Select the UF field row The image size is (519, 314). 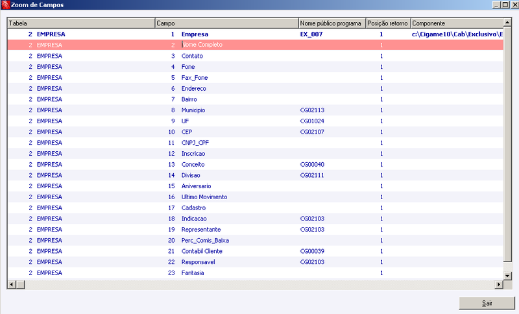click(255, 121)
